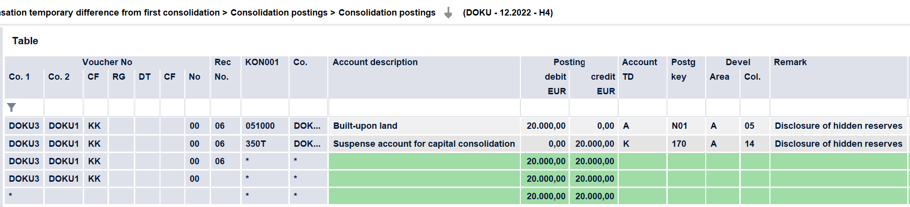Click the posting key 170 cell

click(x=686, y=144)
